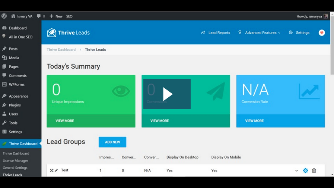This screenshot has height=188, width=334.
Task: Click the eye icon on Unique Impressions card
Action: click(121, 91)
